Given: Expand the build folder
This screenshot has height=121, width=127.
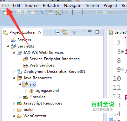Looking at the screenshot, I should [14, 110].
